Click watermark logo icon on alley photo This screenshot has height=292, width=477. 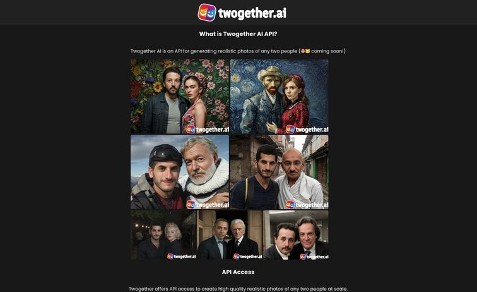click(x=290, y=205)
